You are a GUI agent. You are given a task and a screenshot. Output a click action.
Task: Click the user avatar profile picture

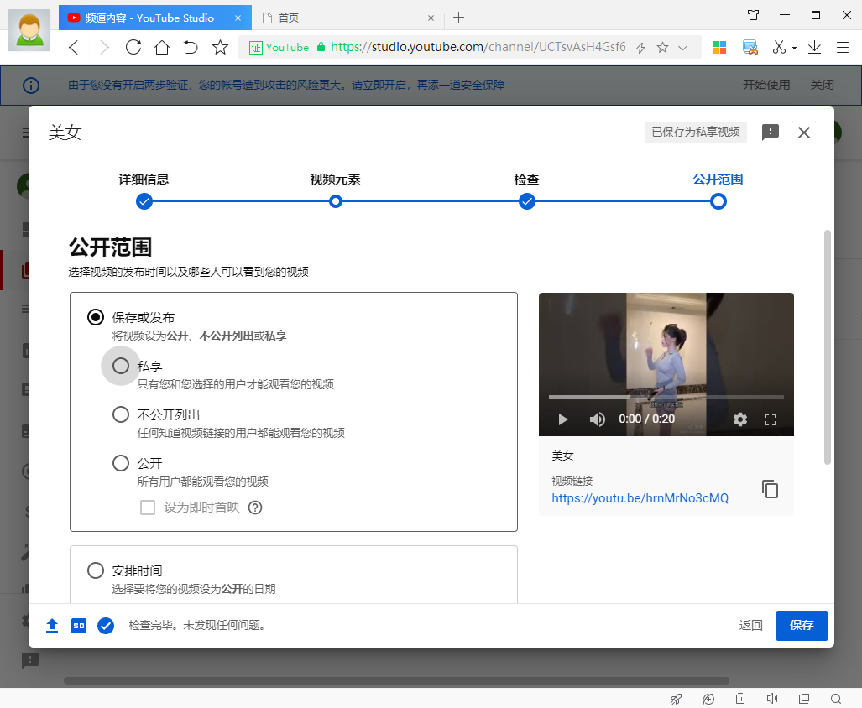point(29,30)
